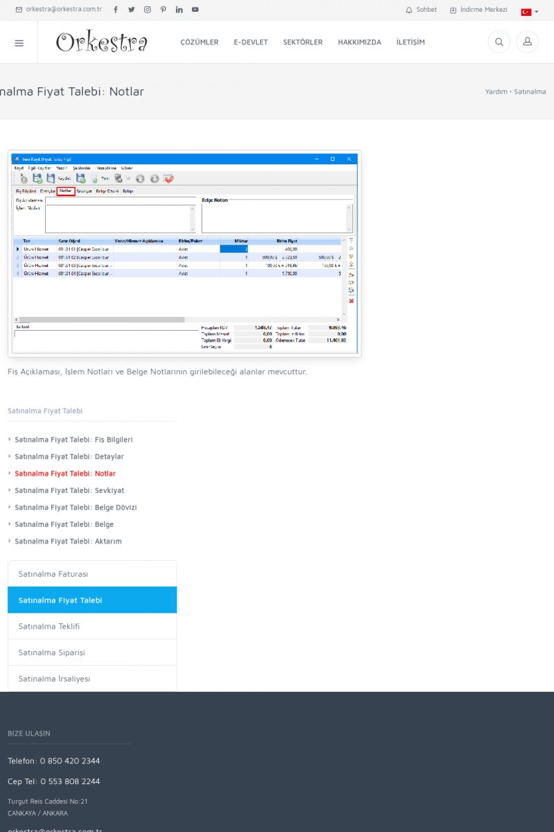Image resolution: width=554 pixels, height=832 pixels.
Task: Click the search magnifier icon
Action: pyautogui.click(x=499, y=42)
